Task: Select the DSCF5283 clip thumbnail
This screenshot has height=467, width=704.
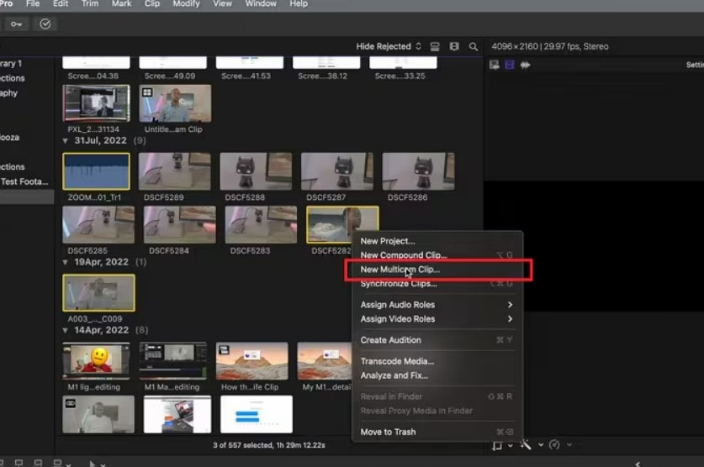Action: [261, 225]
